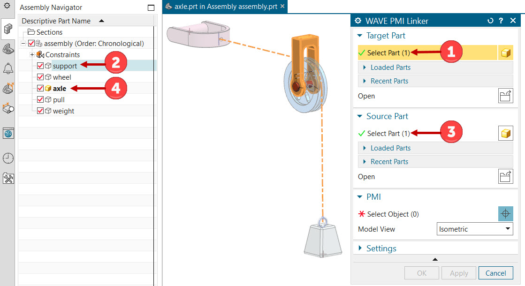Open the Assembly Navigator sidebar tab icon
The width and height of the screenshot is (525, 286).
click(8, 29)
